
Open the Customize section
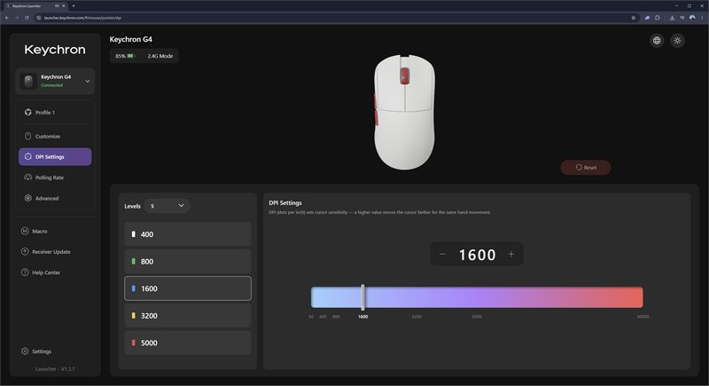55,136
